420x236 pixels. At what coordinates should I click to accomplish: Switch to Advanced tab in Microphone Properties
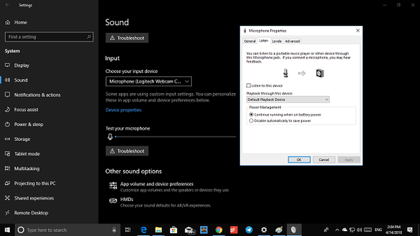(x=292, y=41)
